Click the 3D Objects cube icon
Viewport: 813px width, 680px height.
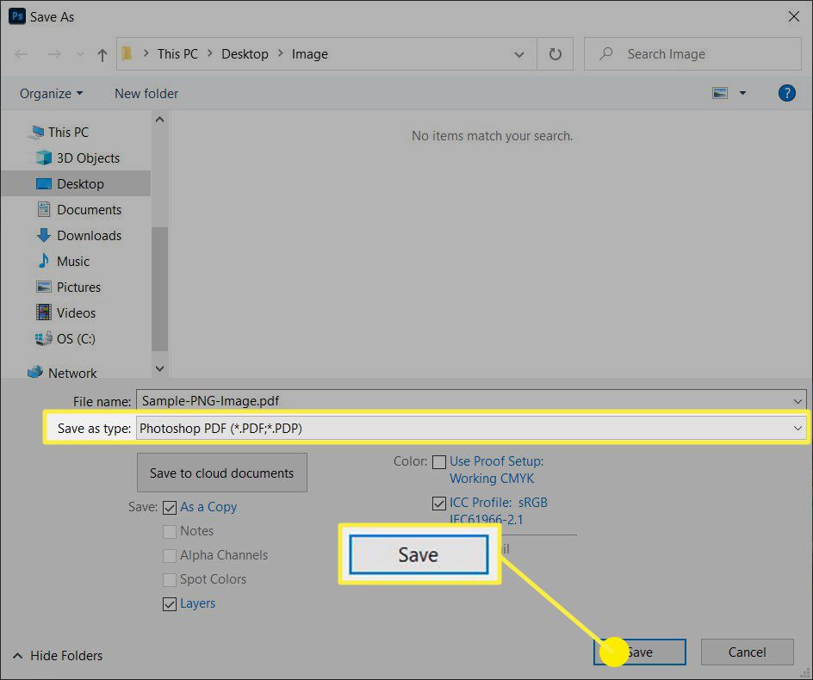[x=44, y=158]
